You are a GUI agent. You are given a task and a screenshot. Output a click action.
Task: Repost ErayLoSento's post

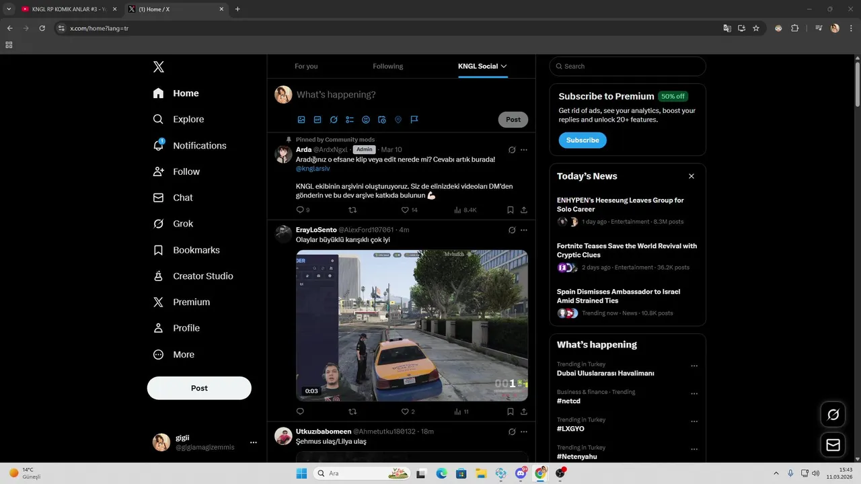point(352,411)
